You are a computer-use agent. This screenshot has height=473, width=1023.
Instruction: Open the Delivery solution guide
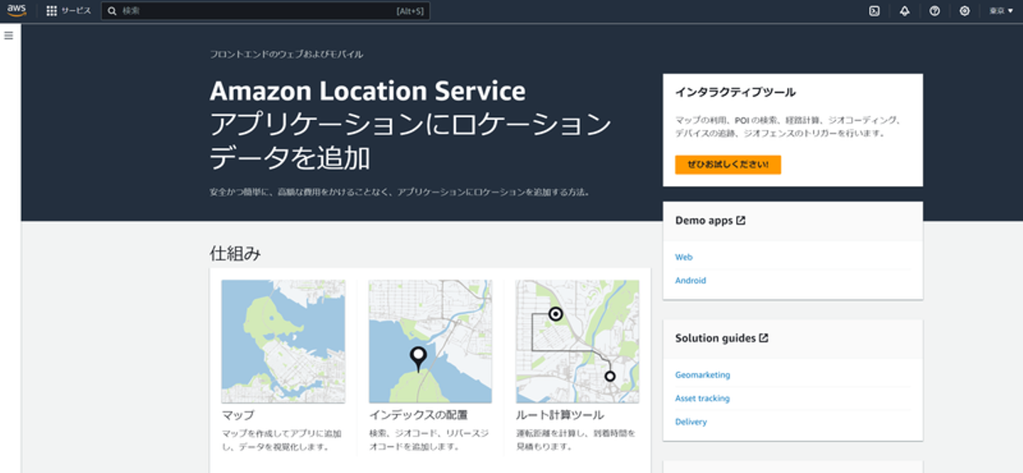691,422
